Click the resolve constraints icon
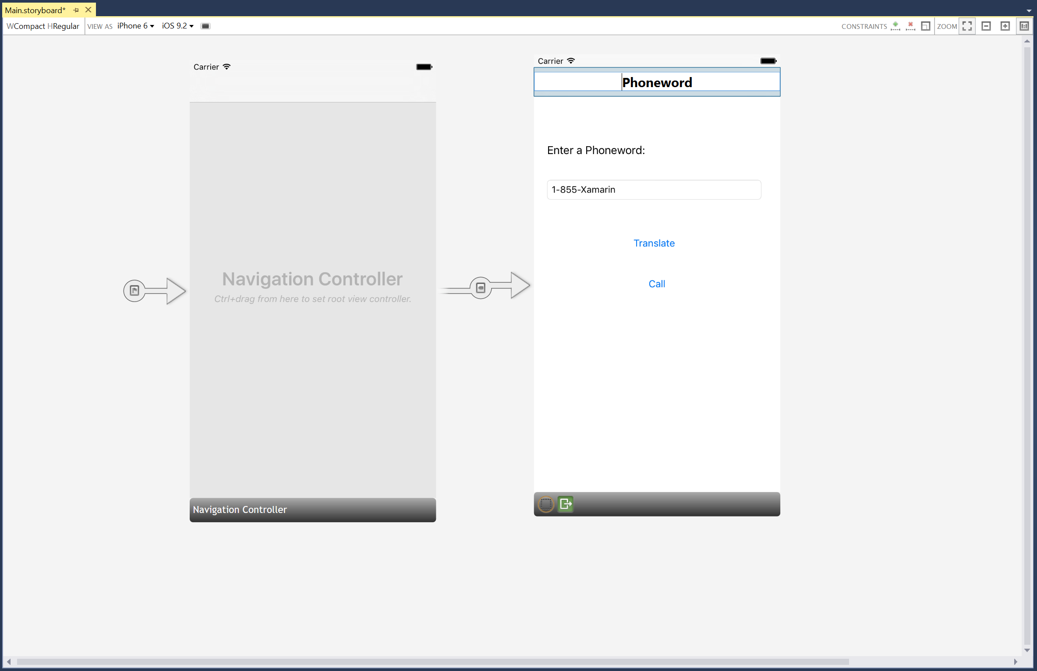This screenshot has height=671, width=1037. click(926, 26)
